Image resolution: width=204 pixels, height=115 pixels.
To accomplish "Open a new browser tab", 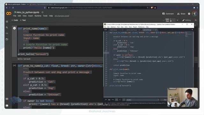I will pyautogui.click(x=55, y=4).
